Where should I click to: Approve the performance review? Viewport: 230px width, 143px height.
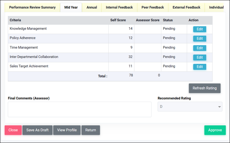[215, 130]
